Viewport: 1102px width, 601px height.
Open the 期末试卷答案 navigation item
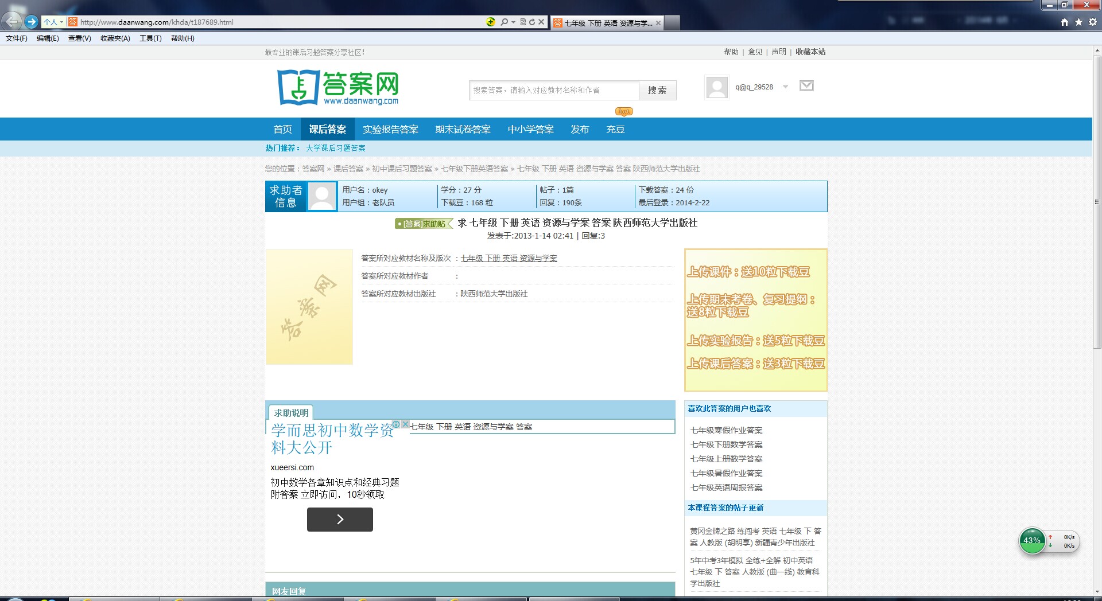pos(463,129)
